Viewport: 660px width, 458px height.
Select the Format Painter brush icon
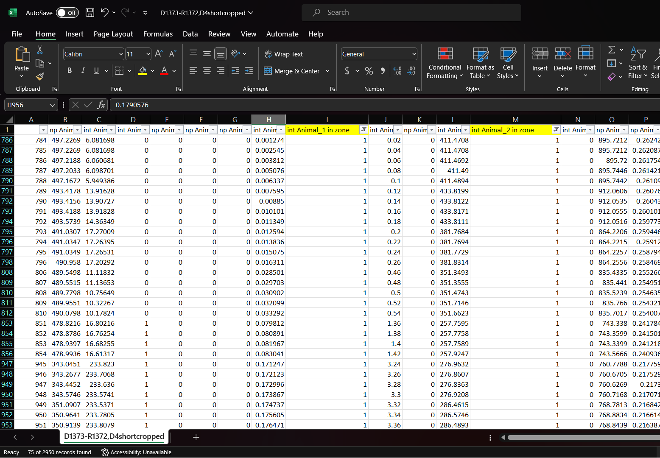pyautogui.click(x=40, y=76)
